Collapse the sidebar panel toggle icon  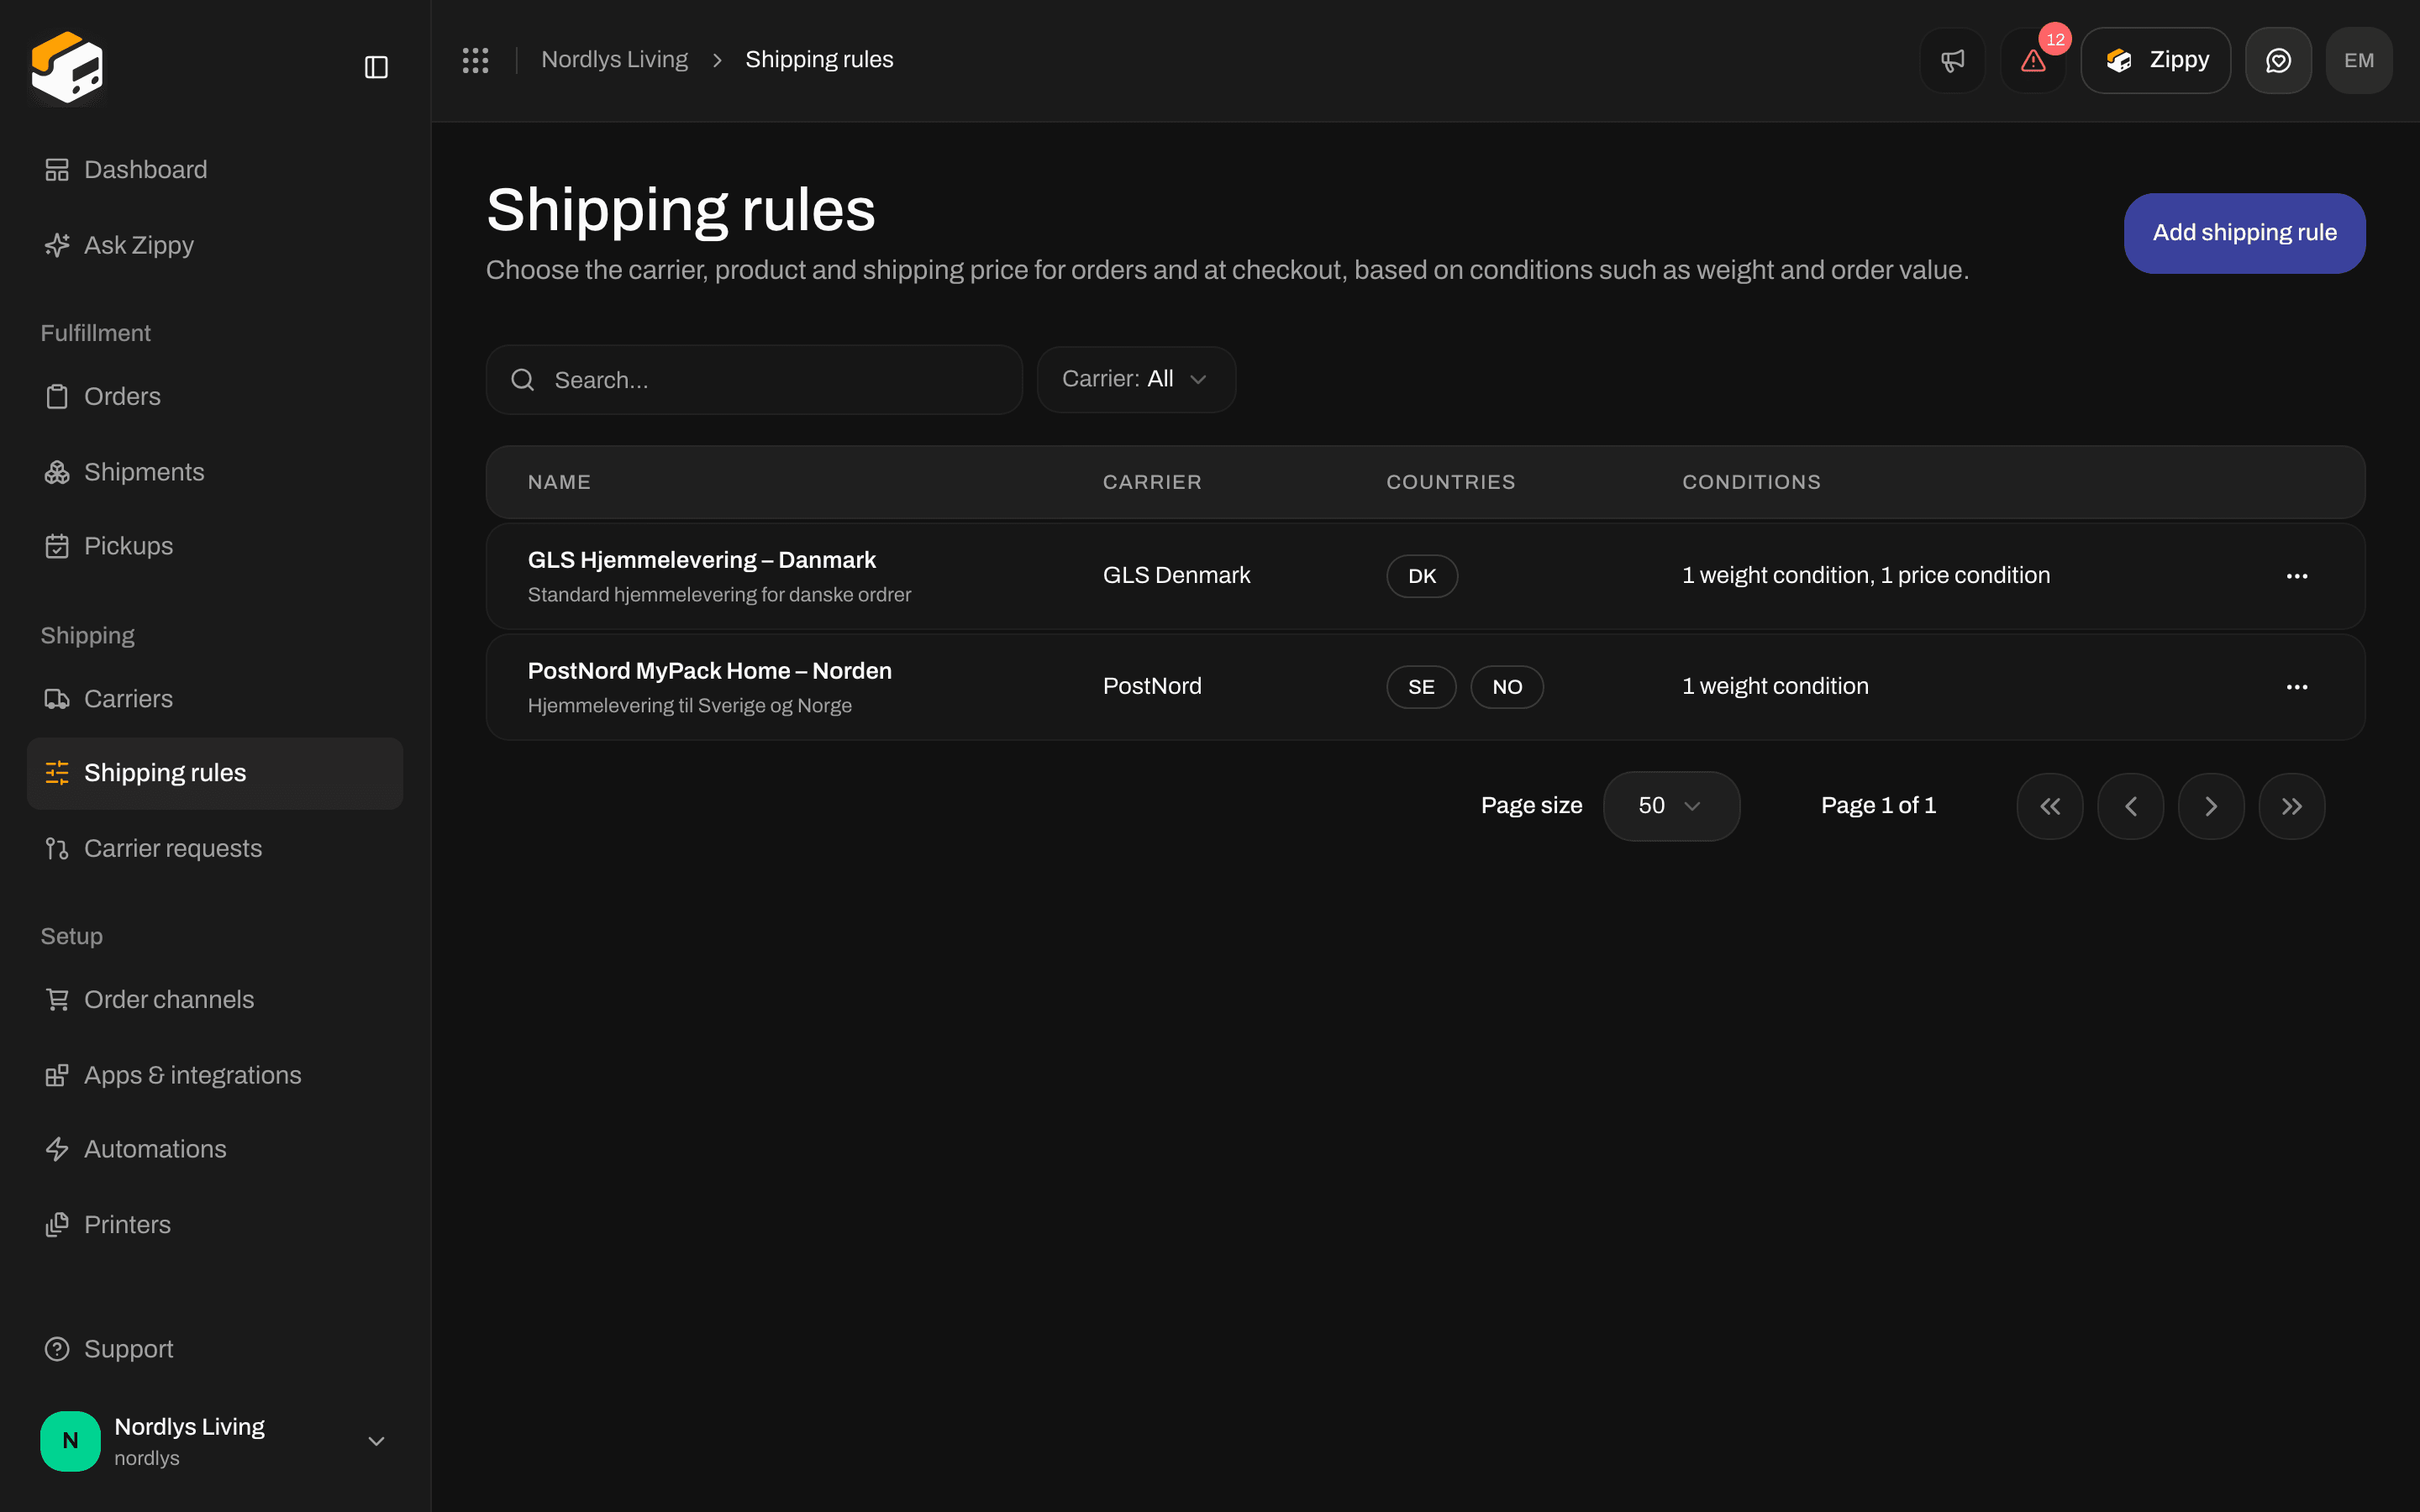point(376,67)
